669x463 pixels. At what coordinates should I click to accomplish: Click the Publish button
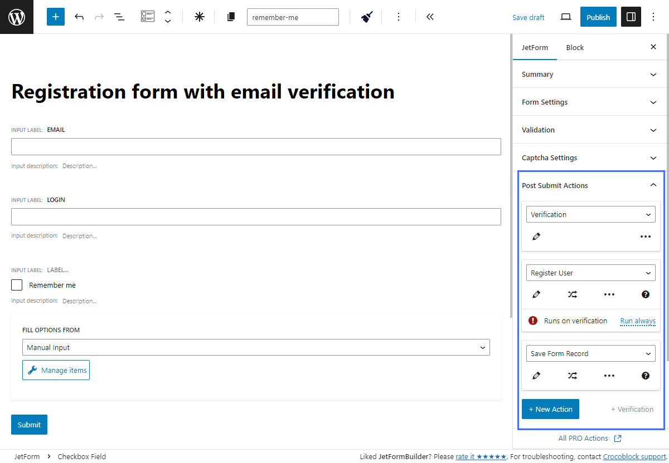[598, 17]
